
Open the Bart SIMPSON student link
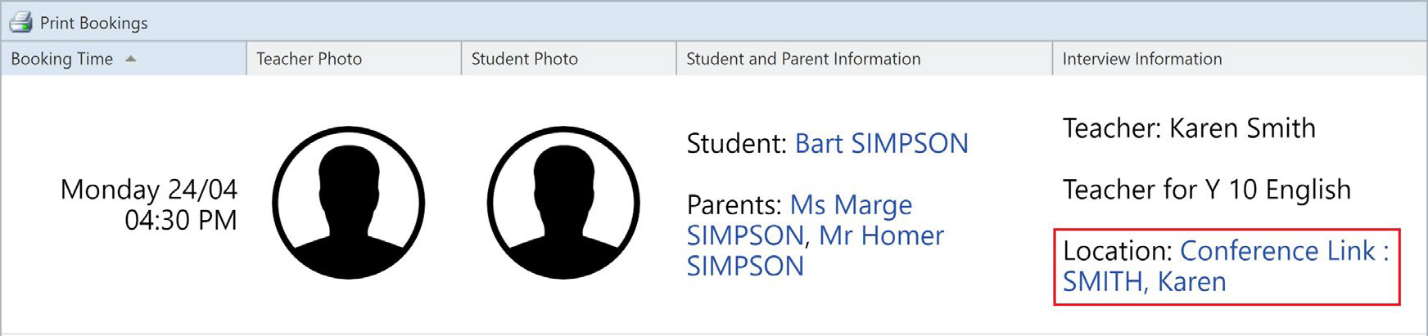pyautogui.click(x=882, y=143)
